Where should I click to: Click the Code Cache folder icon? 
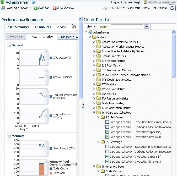click(x=103, y=171)
